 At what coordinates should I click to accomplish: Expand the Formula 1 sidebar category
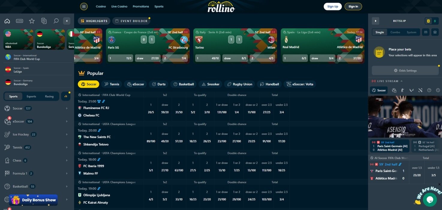click(37, 173)
